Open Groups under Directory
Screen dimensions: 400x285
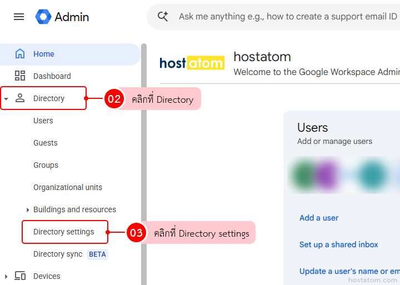(46, 165)
